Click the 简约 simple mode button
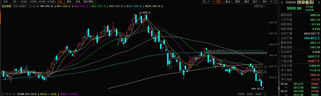This screenshot has height=96, width=321. [x=265, y=2]
